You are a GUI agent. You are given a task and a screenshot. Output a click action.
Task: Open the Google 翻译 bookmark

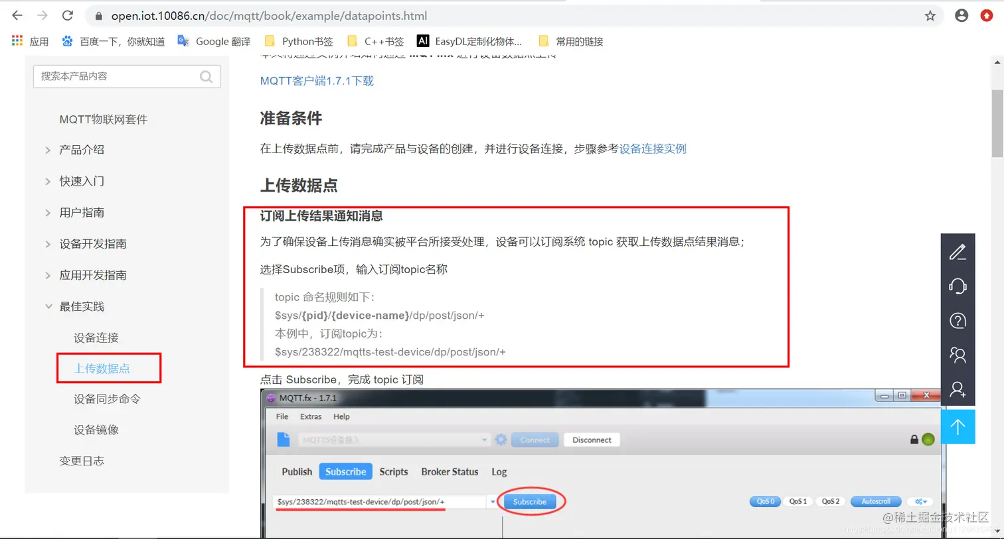pos(214,41)
